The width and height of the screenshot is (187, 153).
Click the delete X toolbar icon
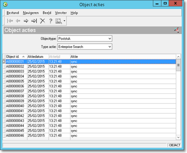(42, 21)
